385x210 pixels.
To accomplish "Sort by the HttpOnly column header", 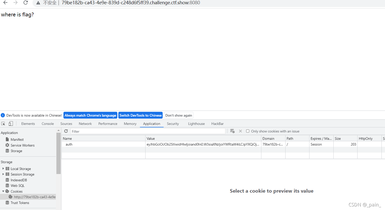I will point(369,138).
